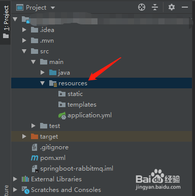Open the springboot-rabbitmq.iml file
Screen dimensions: 195x196
[77, 169]
